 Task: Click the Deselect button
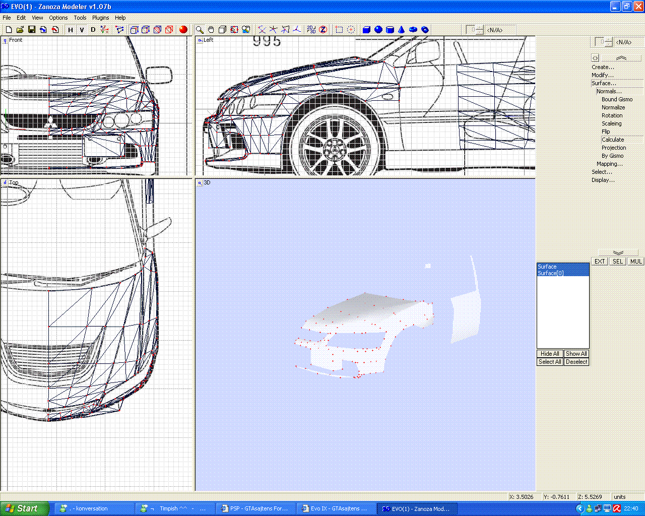(576, 362)
